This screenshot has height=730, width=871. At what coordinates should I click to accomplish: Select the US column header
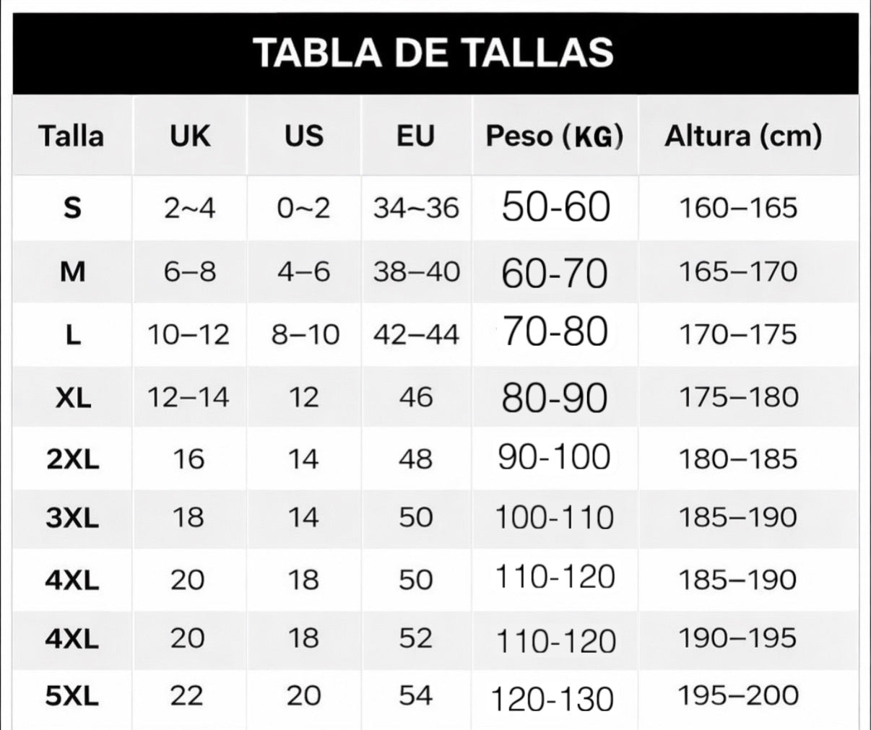tap(303, 136)
